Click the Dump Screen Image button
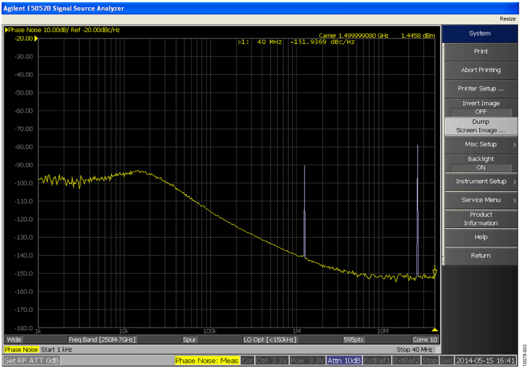The width and height of the screenshot is (529, 368). click(x=481, y=126)
